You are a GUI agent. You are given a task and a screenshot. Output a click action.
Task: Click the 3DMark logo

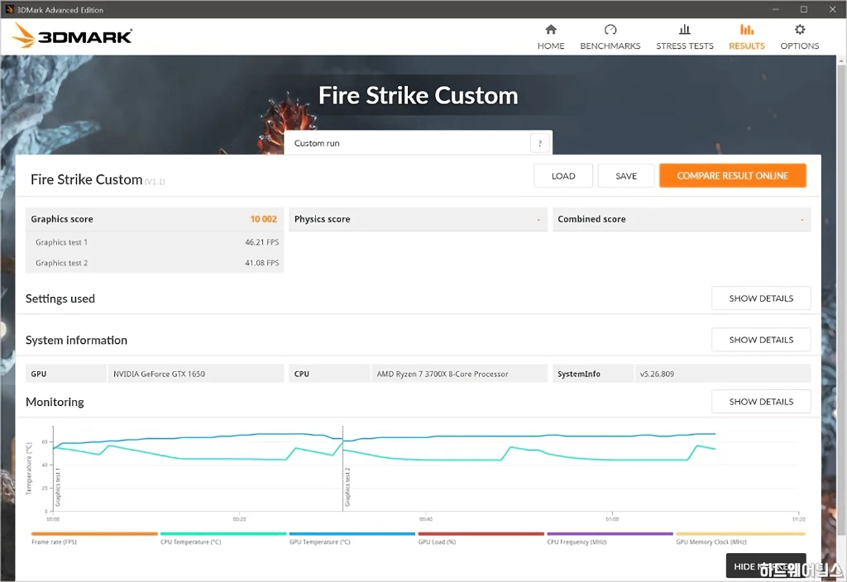click(x=72, y=36)
